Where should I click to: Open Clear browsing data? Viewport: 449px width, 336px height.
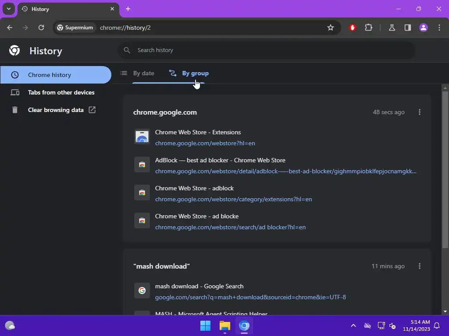coord(56,110)
